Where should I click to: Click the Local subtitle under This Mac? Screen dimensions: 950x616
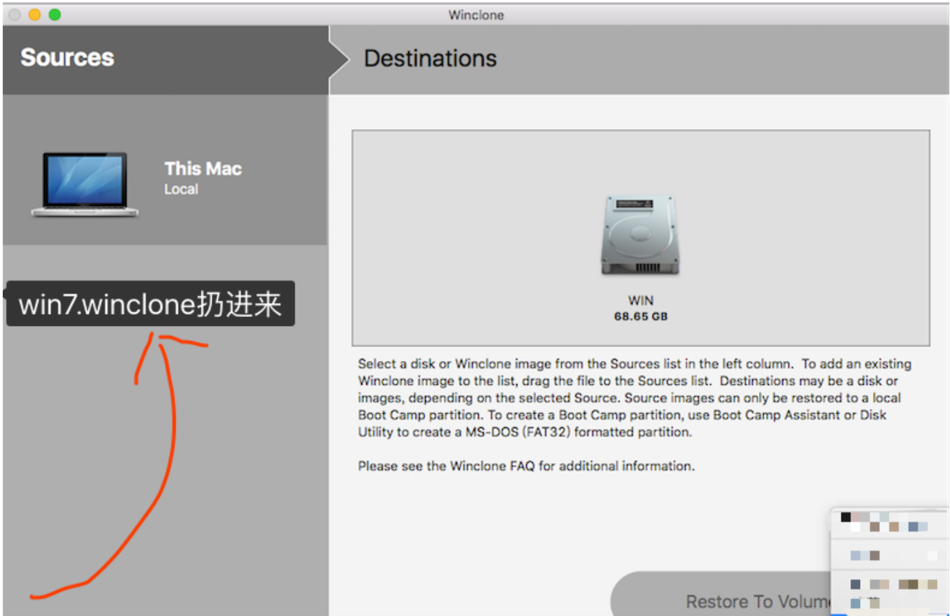tap(181, 189)
